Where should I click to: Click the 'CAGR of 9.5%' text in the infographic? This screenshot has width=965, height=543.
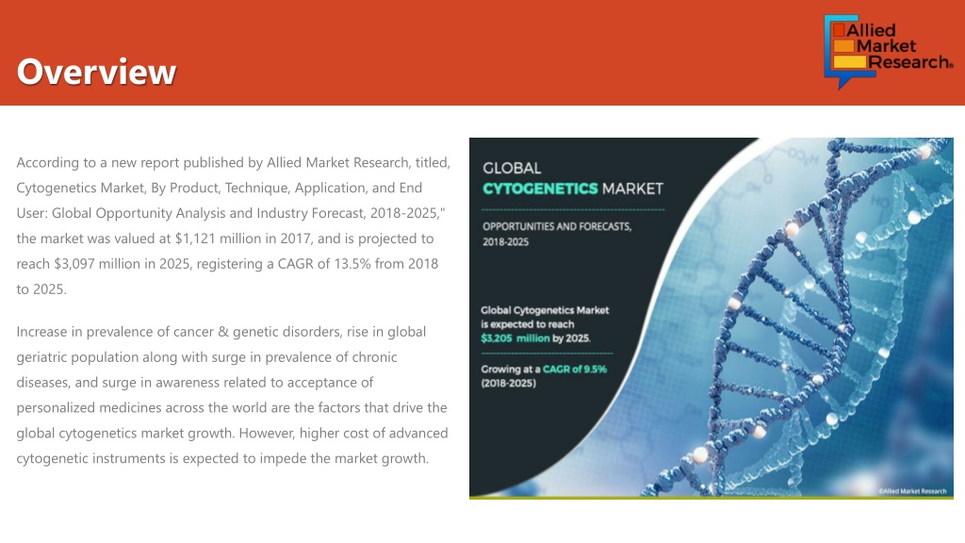[x=574, y=370]
